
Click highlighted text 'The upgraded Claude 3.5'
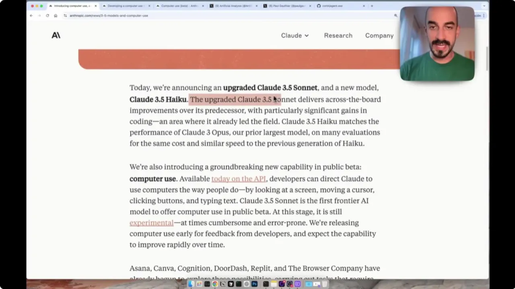click(x=231, y=99)
